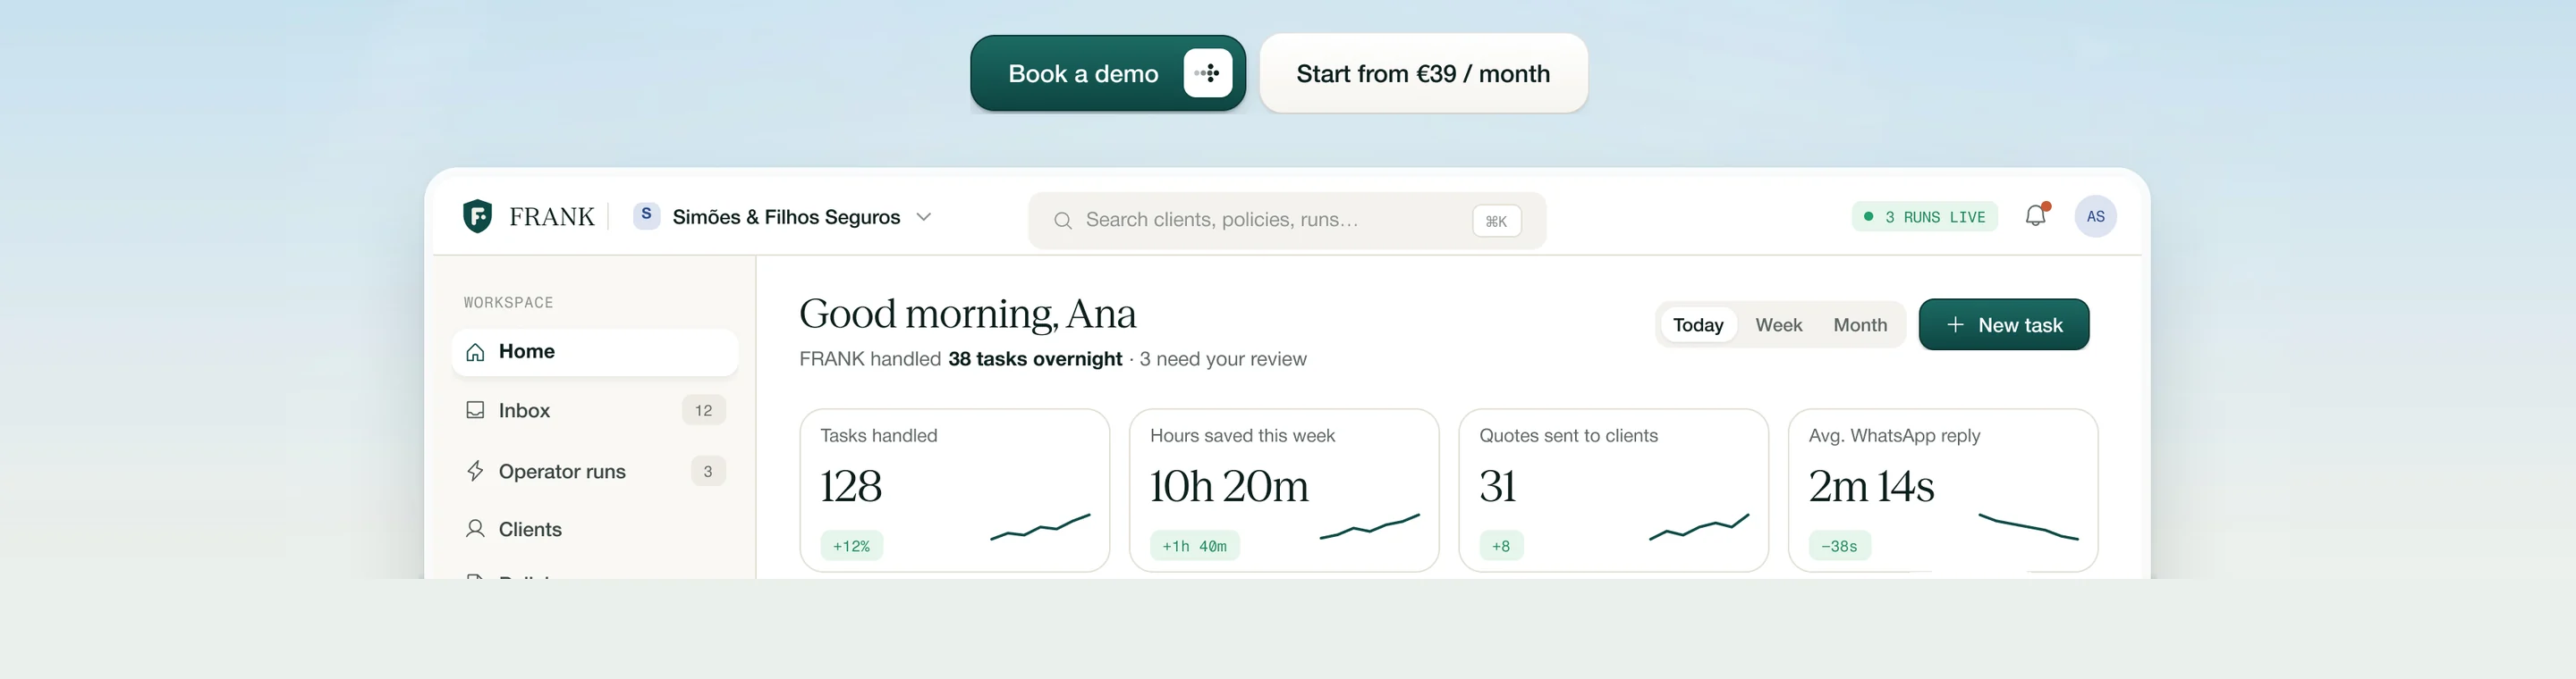Open the Tasks handled card
The image size is (2576, 679).
point(955,490)
